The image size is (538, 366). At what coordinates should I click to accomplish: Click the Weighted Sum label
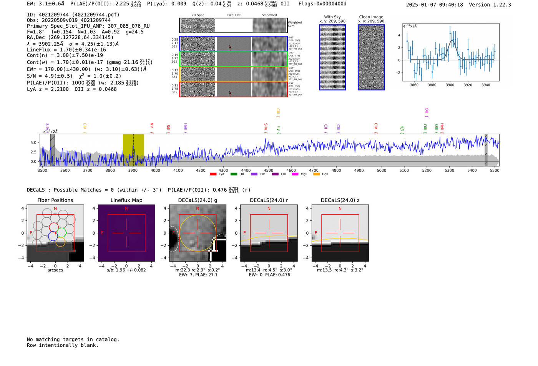pos(295,24)
